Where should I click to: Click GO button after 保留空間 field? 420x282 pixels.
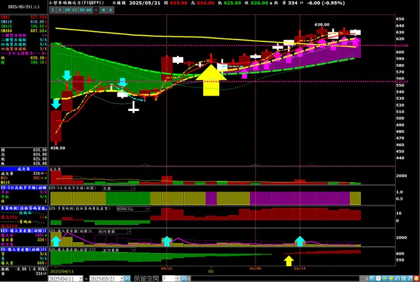point(184,279)
